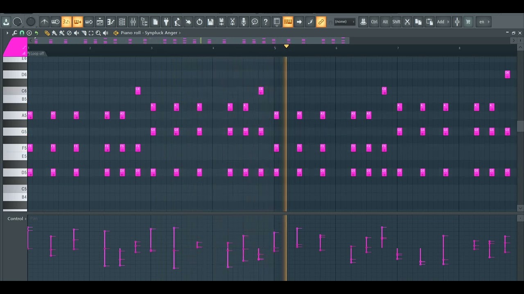The width and height of the screenshot is (524, 294).
Task: Toggle blend recording overdub
Action: click(x=77, y=22)
